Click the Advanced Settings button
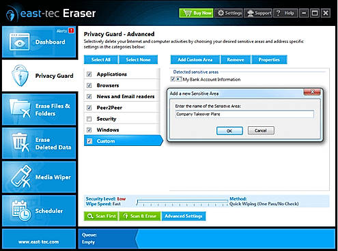 (x=184, y=216)
